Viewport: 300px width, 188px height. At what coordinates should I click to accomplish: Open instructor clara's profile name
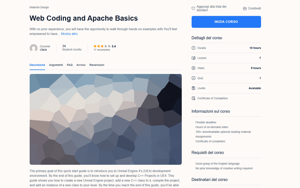click(43, 50)
